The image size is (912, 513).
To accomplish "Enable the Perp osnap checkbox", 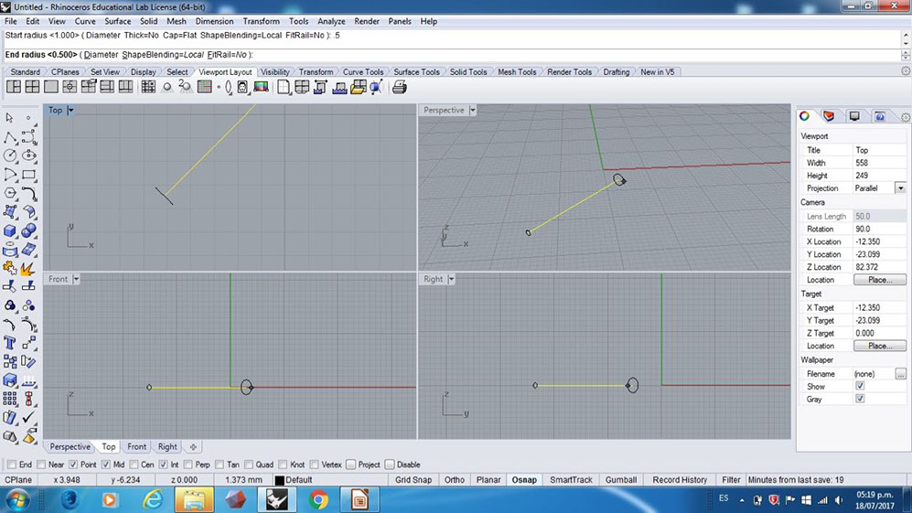I will (188, 465).
